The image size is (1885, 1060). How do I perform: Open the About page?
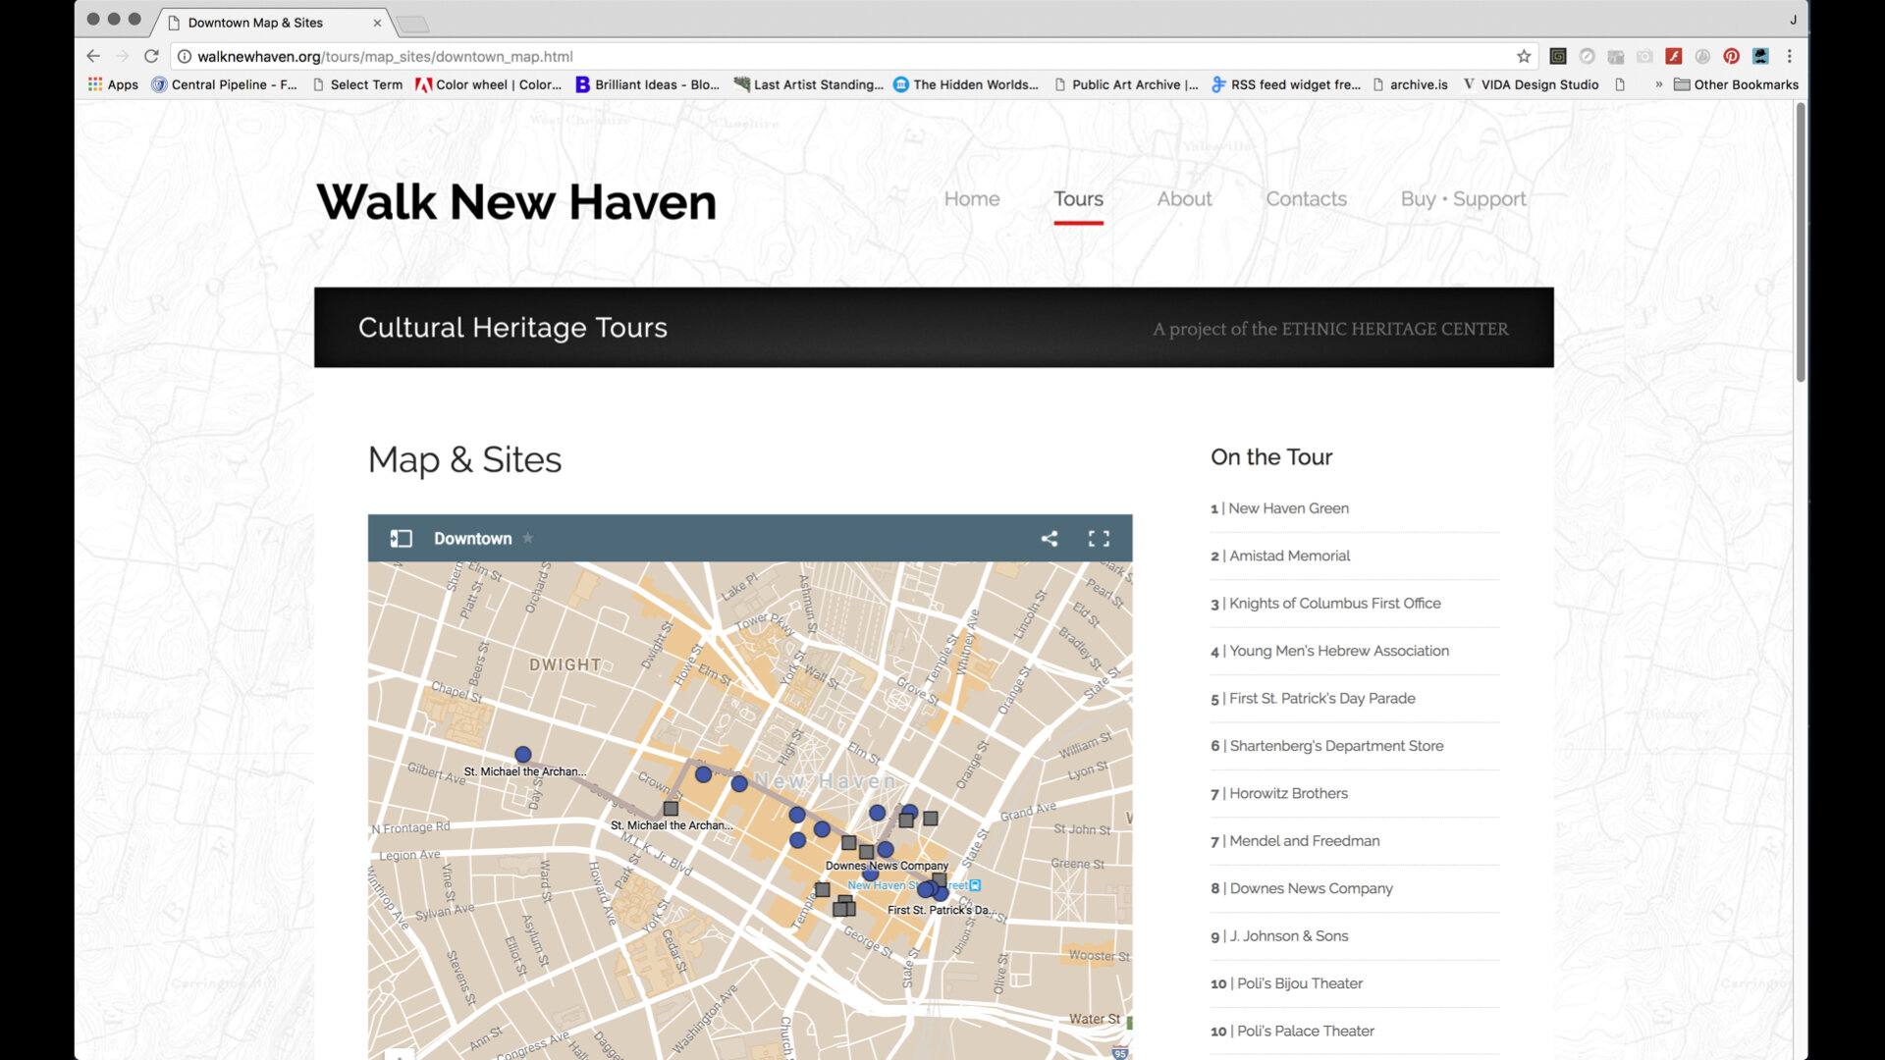[1184, 198]
